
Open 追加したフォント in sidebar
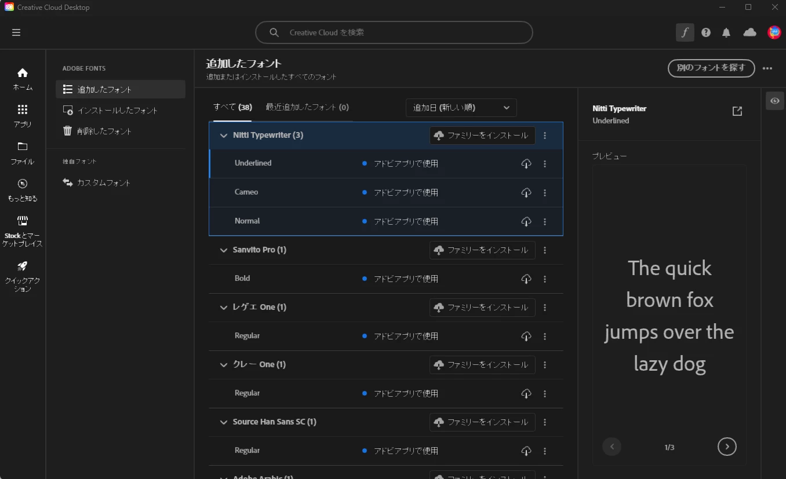(121, 90)
